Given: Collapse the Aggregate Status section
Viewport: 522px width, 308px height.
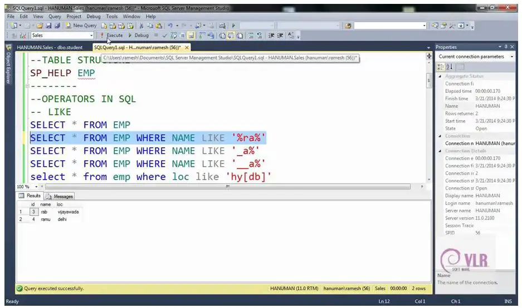Looking at the screenshot, I should (440, 76).
